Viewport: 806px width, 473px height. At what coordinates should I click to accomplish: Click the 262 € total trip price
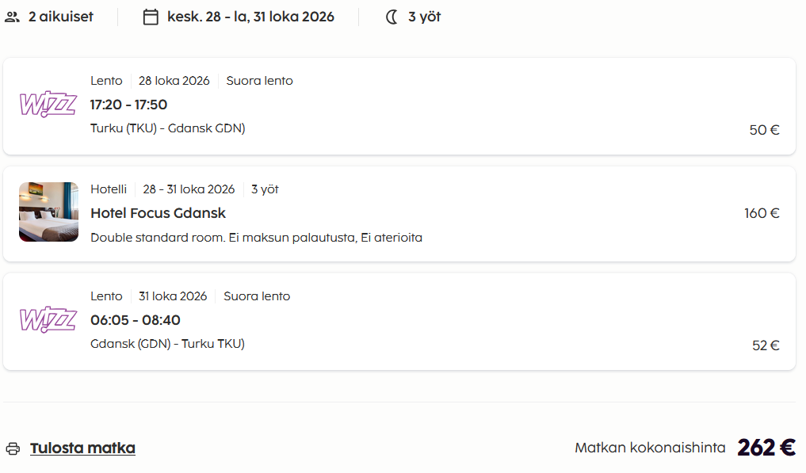[766, 448]
